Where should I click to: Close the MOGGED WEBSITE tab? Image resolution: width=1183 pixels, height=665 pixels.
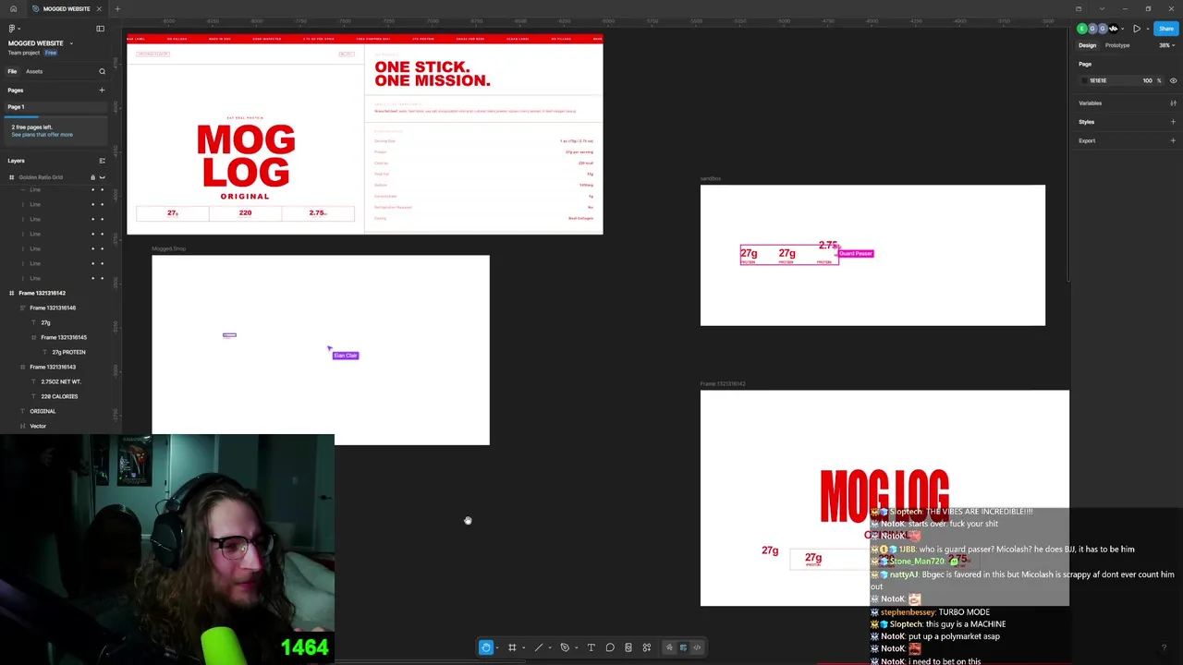pyautogui.click(x=99, y=8)
